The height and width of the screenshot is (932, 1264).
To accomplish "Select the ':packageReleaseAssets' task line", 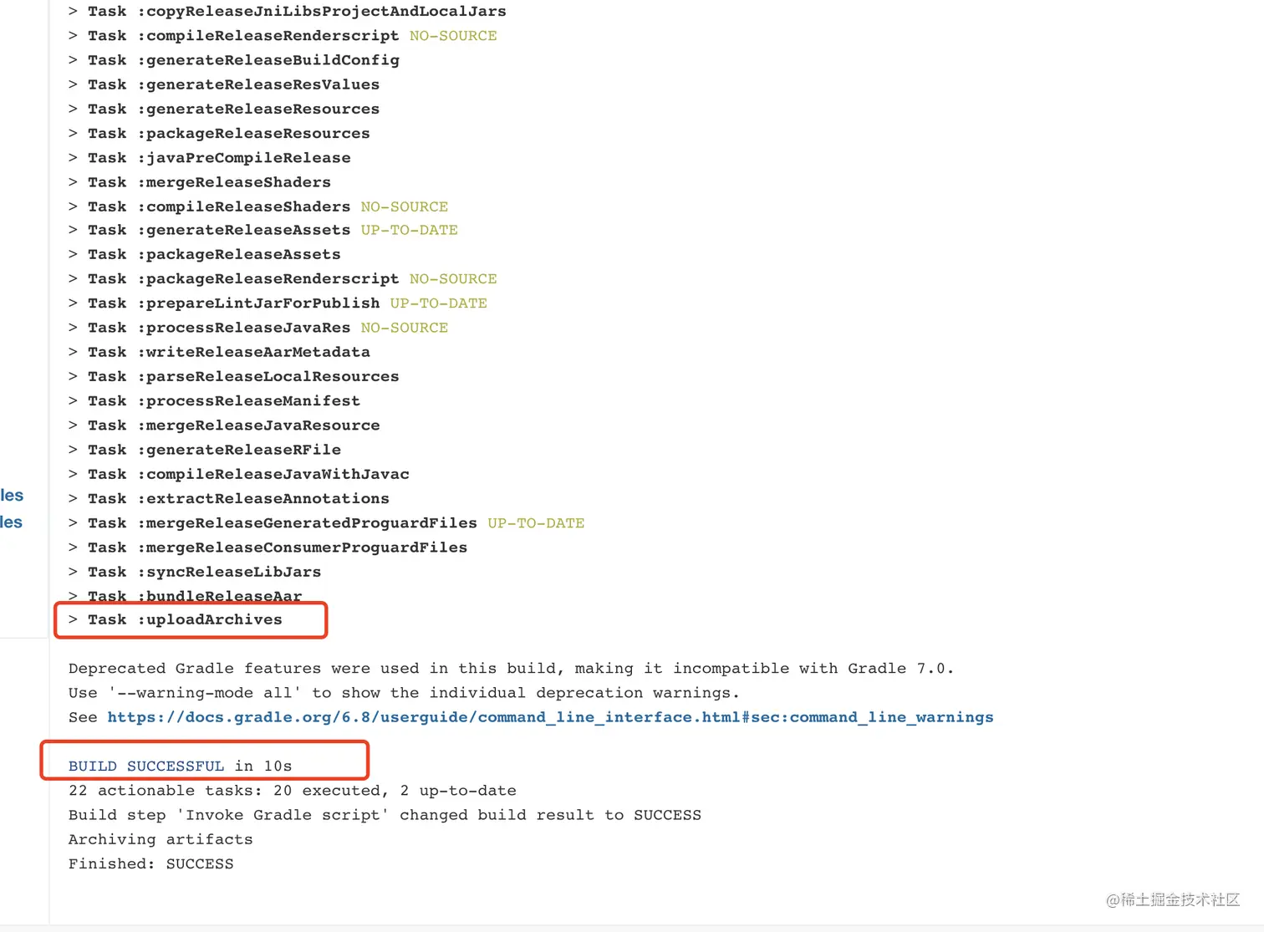I will coord(205,254).
